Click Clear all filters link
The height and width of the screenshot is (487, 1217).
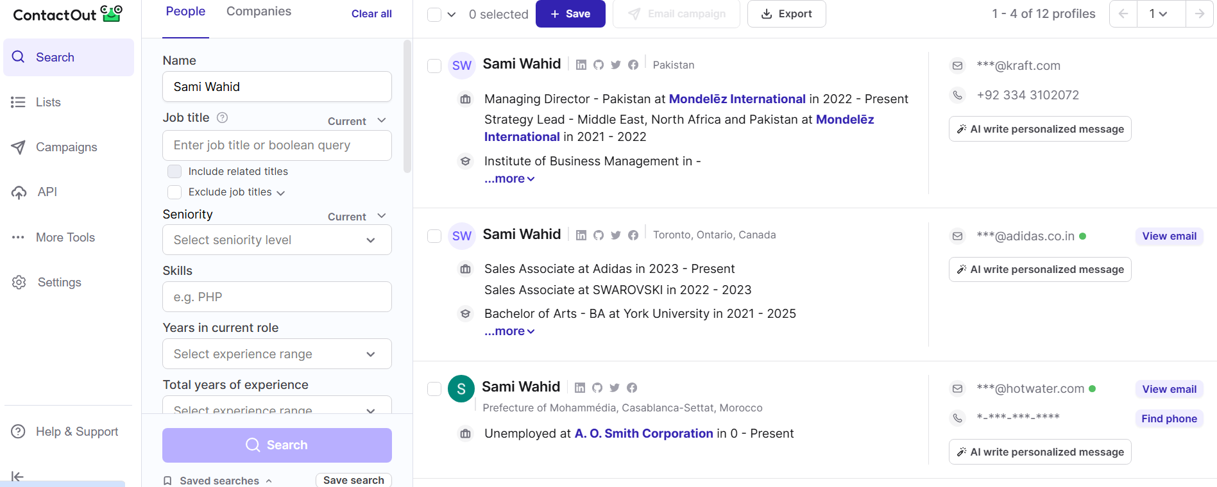371,13
